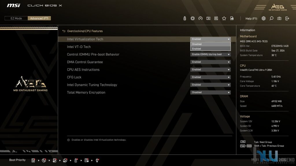Click the exit door icon
296x166 pixels.
point(287,18)
